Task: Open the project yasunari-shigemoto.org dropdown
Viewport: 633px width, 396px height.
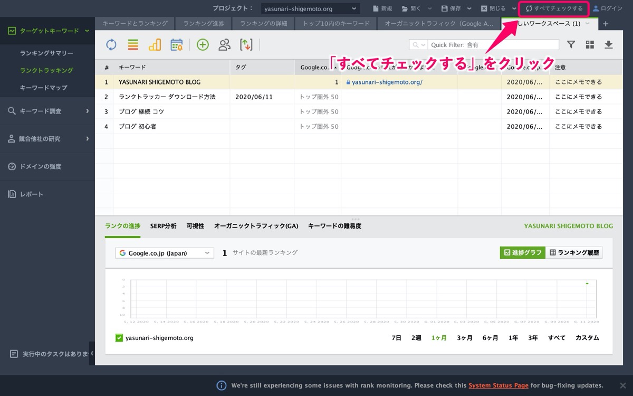Action: pos(311,8)
